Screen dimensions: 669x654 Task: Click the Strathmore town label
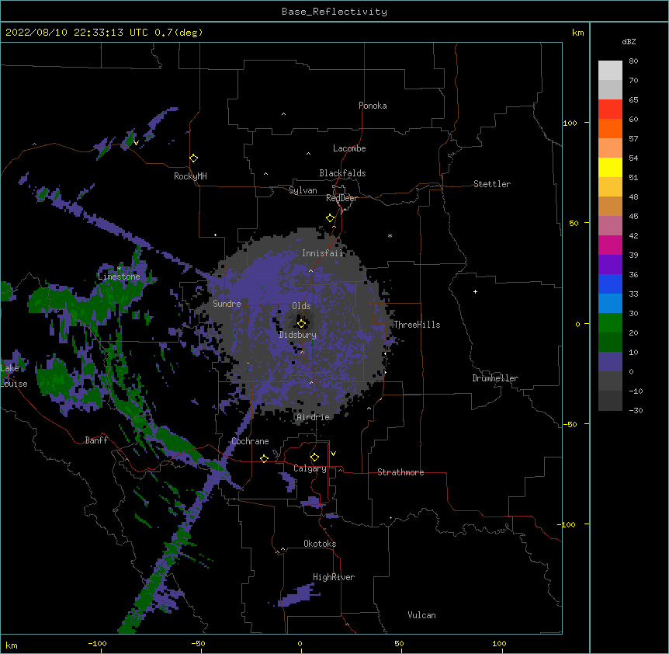click(x=400, y=472)
